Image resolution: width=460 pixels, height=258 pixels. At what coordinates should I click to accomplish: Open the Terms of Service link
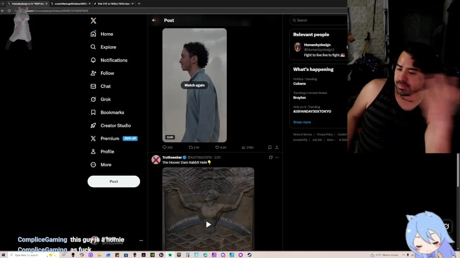(x=303, y=134)
